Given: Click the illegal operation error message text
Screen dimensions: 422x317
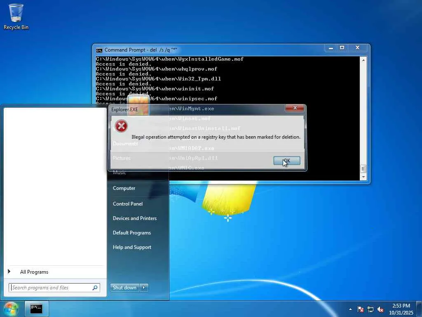Looking at the screenshot, I should (x=216, y=137).
